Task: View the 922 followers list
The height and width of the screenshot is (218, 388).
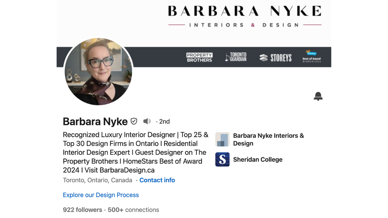Action: [82, 210]
